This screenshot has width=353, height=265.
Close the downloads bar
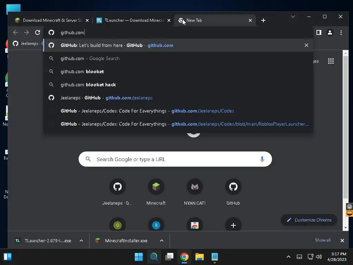[x=342, y=241]
